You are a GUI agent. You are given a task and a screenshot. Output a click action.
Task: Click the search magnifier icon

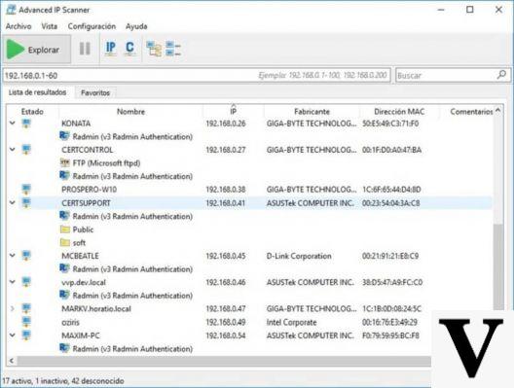pos(501,75)
